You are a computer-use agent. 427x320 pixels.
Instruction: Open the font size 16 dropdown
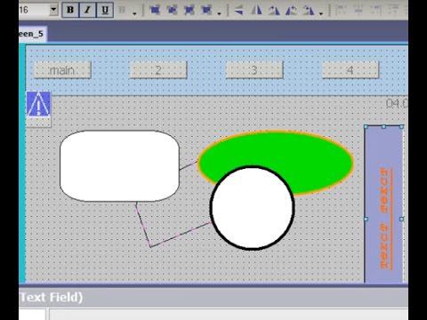[53, 10]
